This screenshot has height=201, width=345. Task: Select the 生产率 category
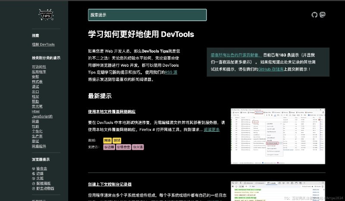[x=37, y=136]
